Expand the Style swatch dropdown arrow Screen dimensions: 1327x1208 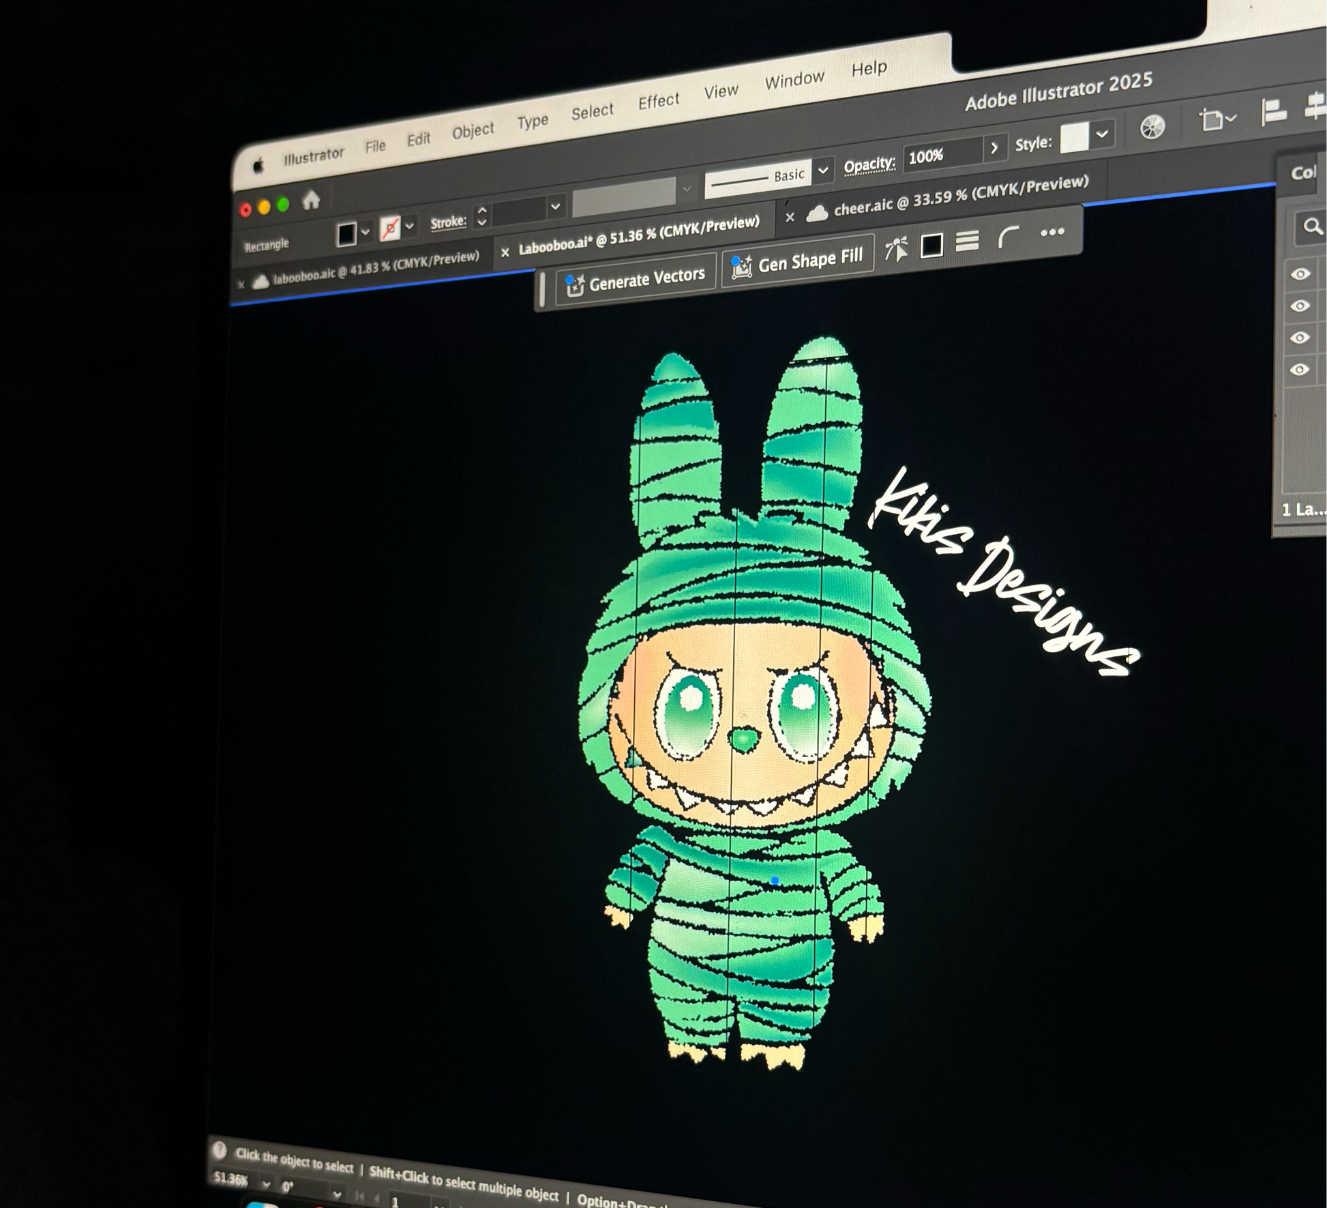(1101, 134)
